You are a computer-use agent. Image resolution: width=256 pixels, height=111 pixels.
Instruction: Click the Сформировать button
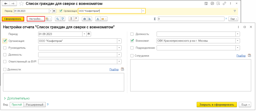(13, 19)
